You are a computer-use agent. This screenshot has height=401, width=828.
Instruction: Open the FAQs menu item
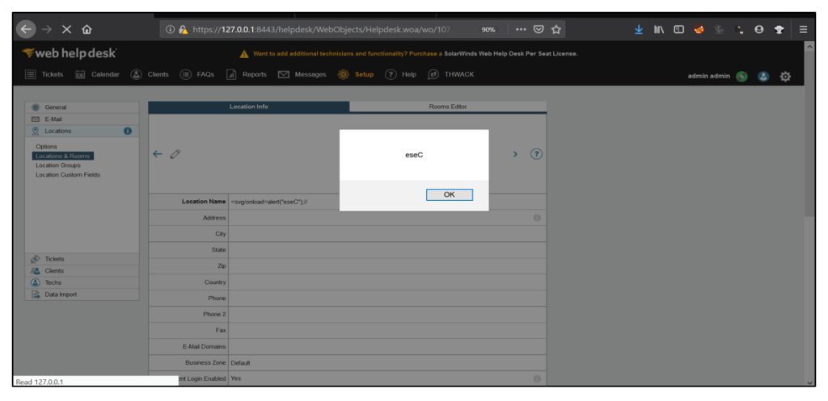[x=197, y=74]
